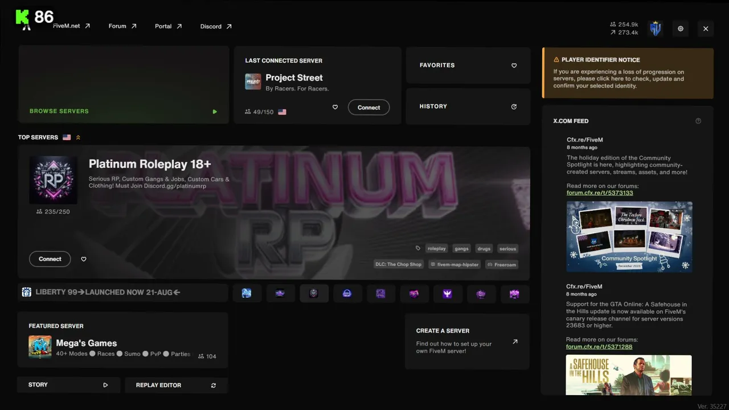
Task: Click the US flag beside Top Servers
Action: pos(67,137)
